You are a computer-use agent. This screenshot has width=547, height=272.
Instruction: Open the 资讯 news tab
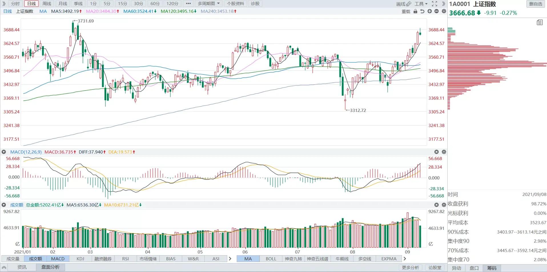click(x=22, y=267)
